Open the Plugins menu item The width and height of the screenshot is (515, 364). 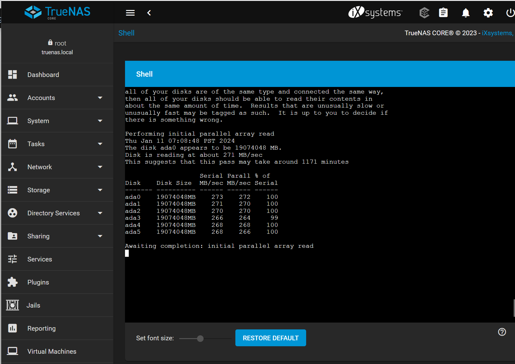[x=57, y=282]
